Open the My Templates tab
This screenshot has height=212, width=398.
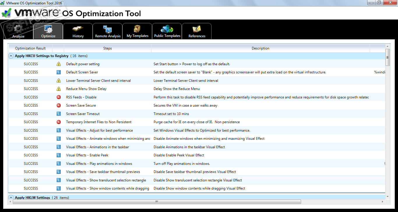pos(137,31)
